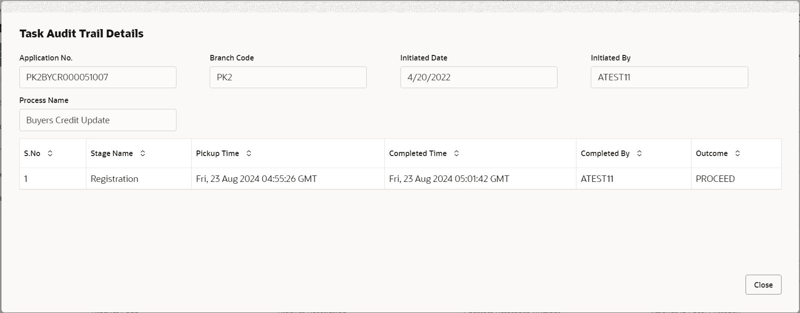Sort by S.No column arrows

coord(50,153)
